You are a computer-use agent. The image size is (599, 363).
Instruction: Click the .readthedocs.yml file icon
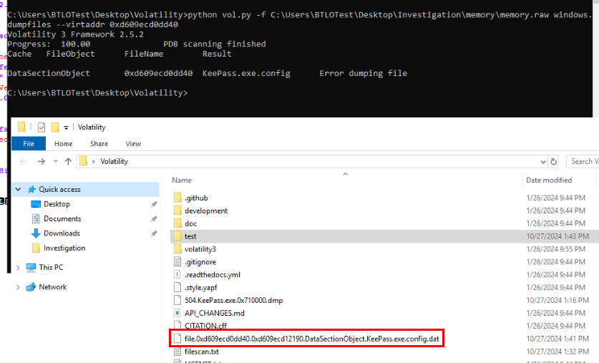click(177, 274)
